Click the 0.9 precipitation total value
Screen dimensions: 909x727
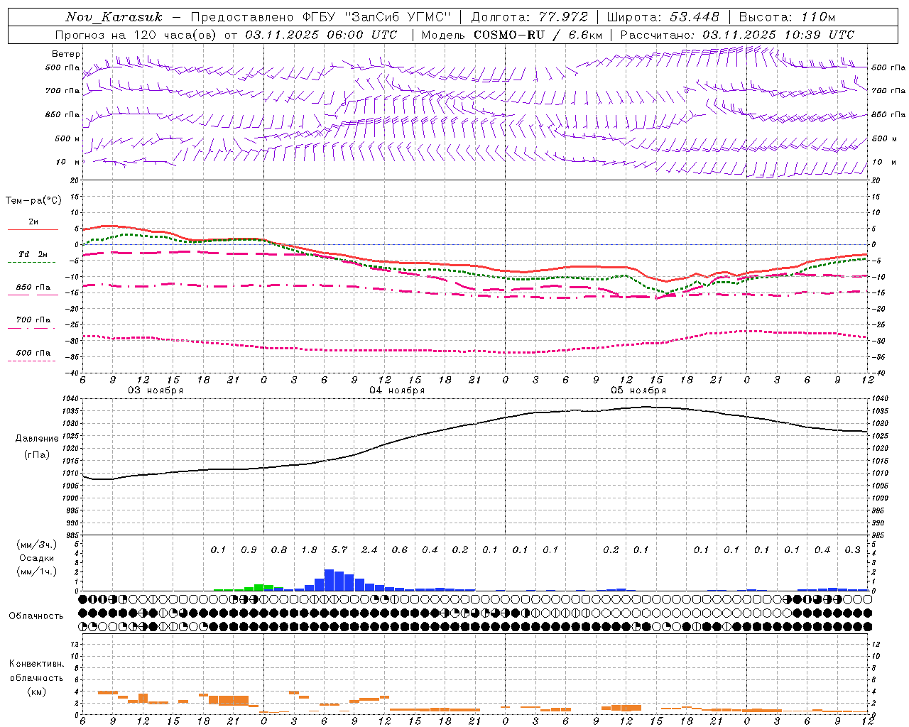click(249, 550)
